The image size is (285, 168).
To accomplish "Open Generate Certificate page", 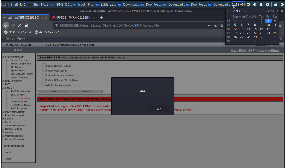I will point(21,105).
